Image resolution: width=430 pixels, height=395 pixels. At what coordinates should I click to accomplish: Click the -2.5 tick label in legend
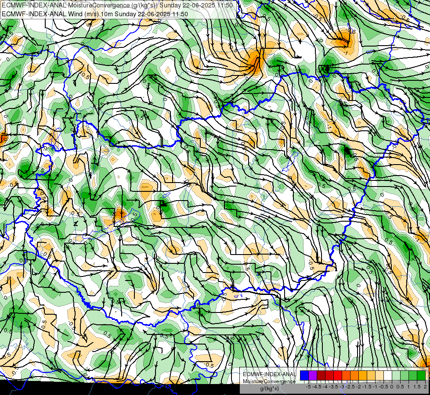point(350,387)
